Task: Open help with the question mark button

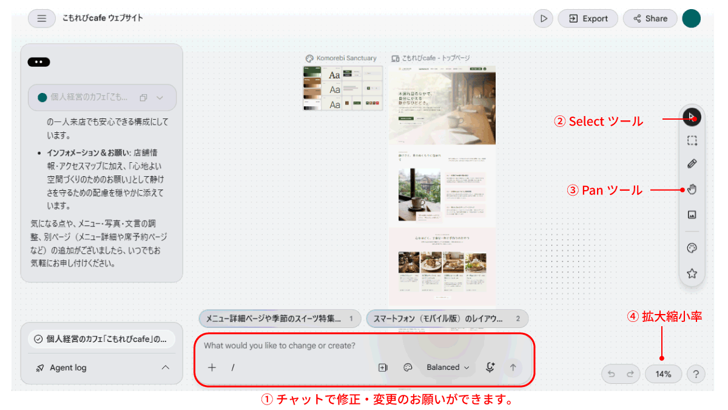Action: 696,374
